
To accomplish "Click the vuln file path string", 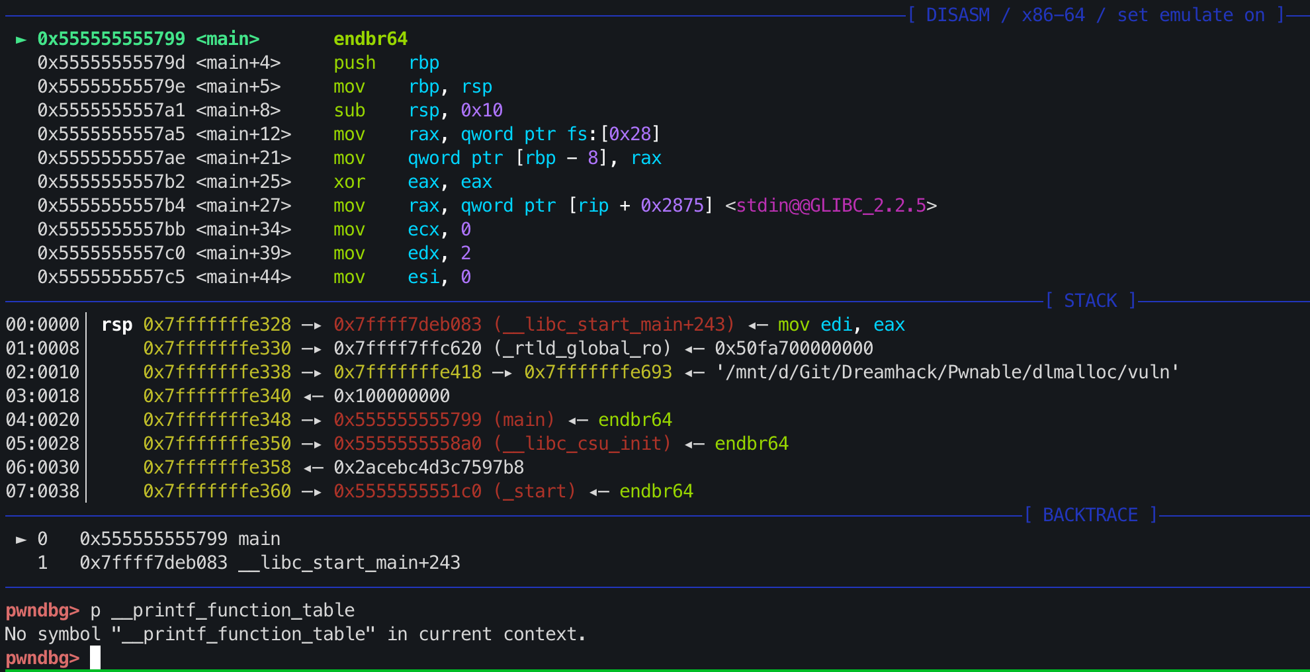I will tap(947, 372).
